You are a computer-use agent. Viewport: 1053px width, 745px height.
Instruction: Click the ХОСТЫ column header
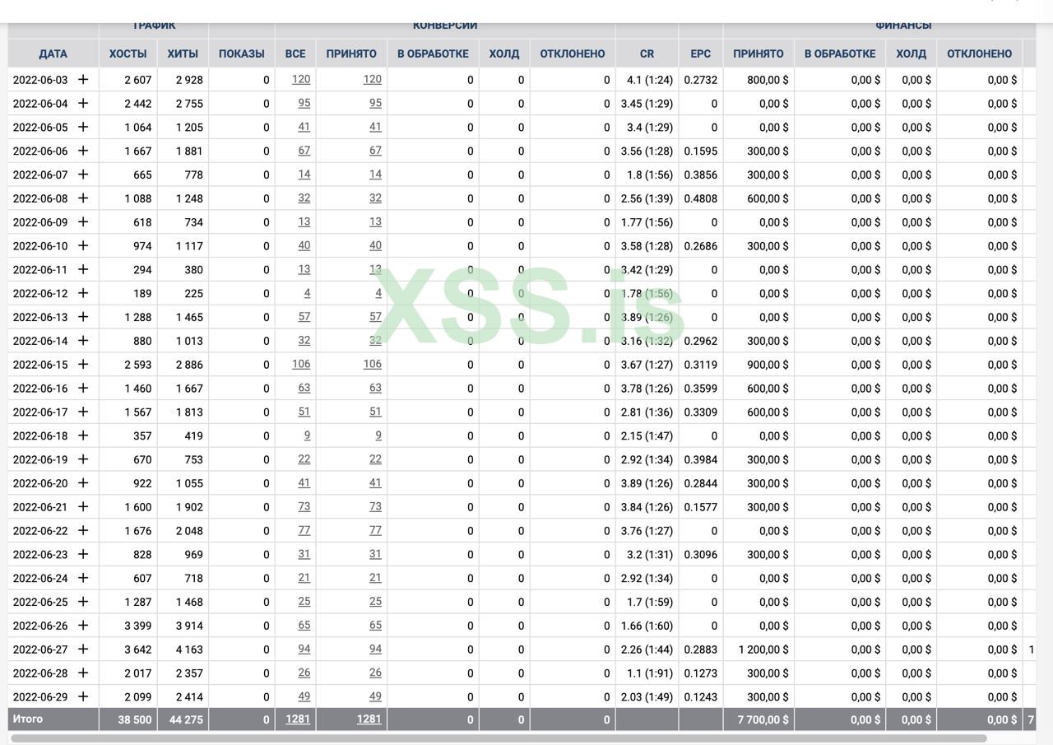point(128,54)
